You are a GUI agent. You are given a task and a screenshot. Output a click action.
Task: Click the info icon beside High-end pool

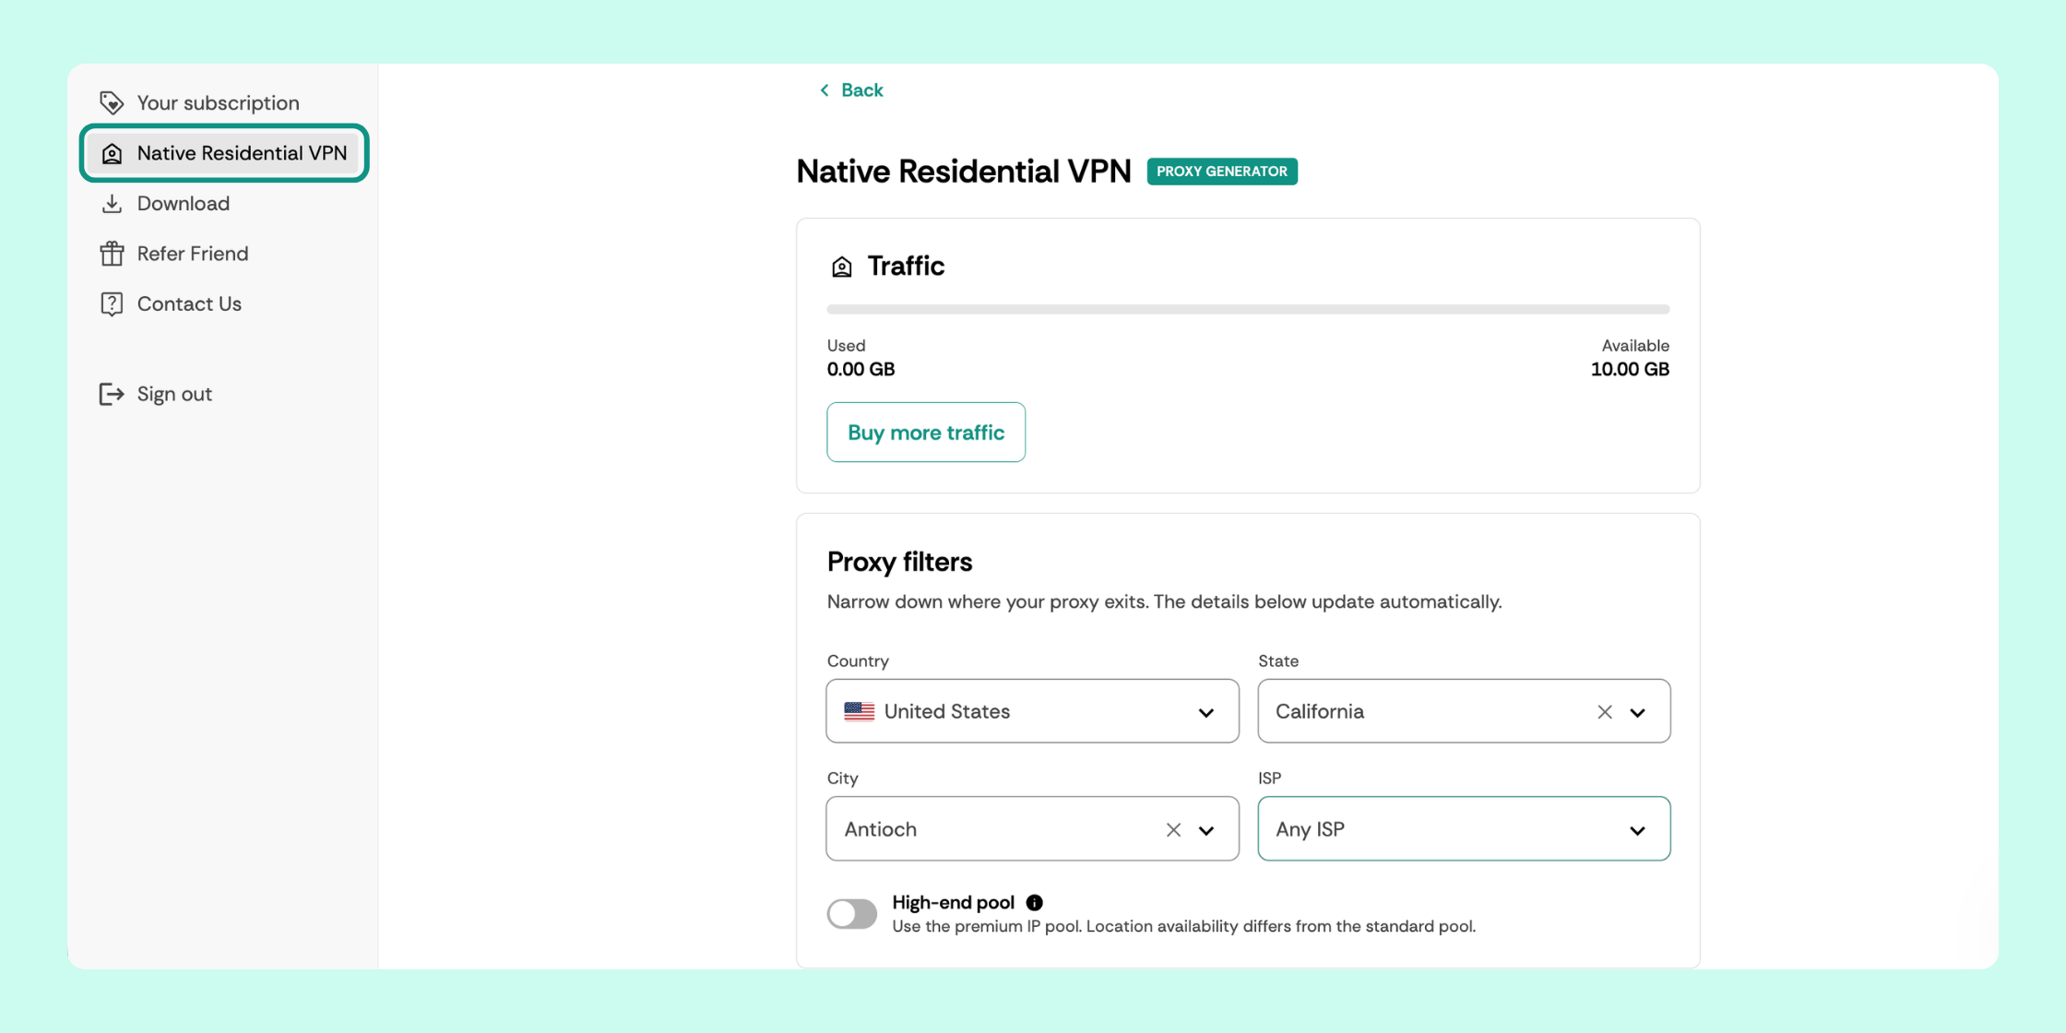pyautogui.click(x=1035, y=903)
